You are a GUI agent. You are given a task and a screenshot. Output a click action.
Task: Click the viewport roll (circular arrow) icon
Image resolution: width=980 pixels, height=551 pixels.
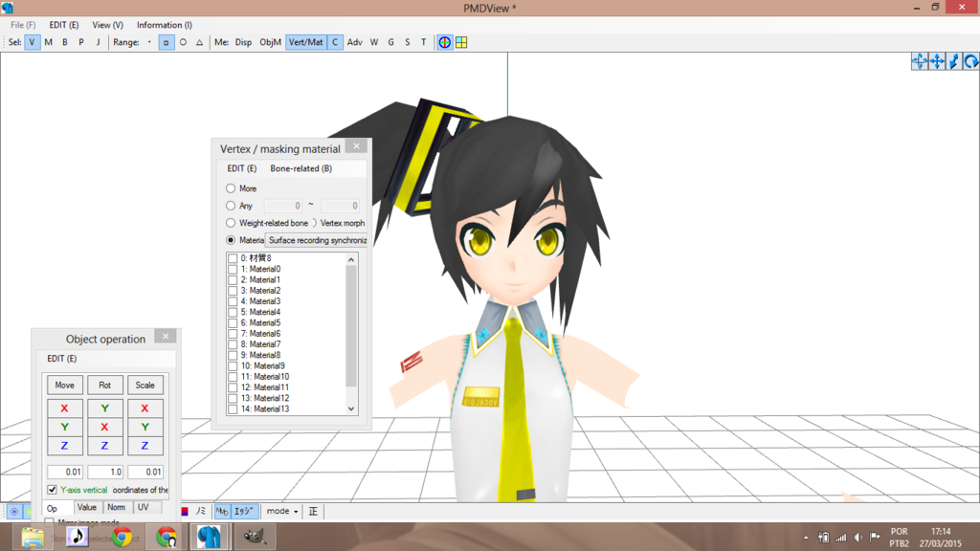point(970,61)
